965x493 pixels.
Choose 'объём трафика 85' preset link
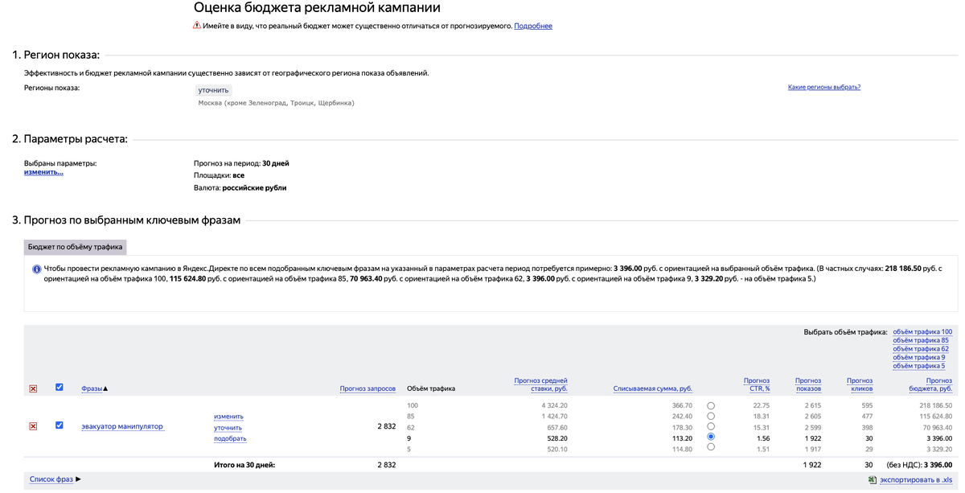[x=920, y=340]
